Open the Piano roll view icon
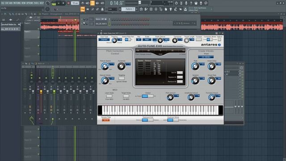This screenshot has width=286, height=161. 146,9
